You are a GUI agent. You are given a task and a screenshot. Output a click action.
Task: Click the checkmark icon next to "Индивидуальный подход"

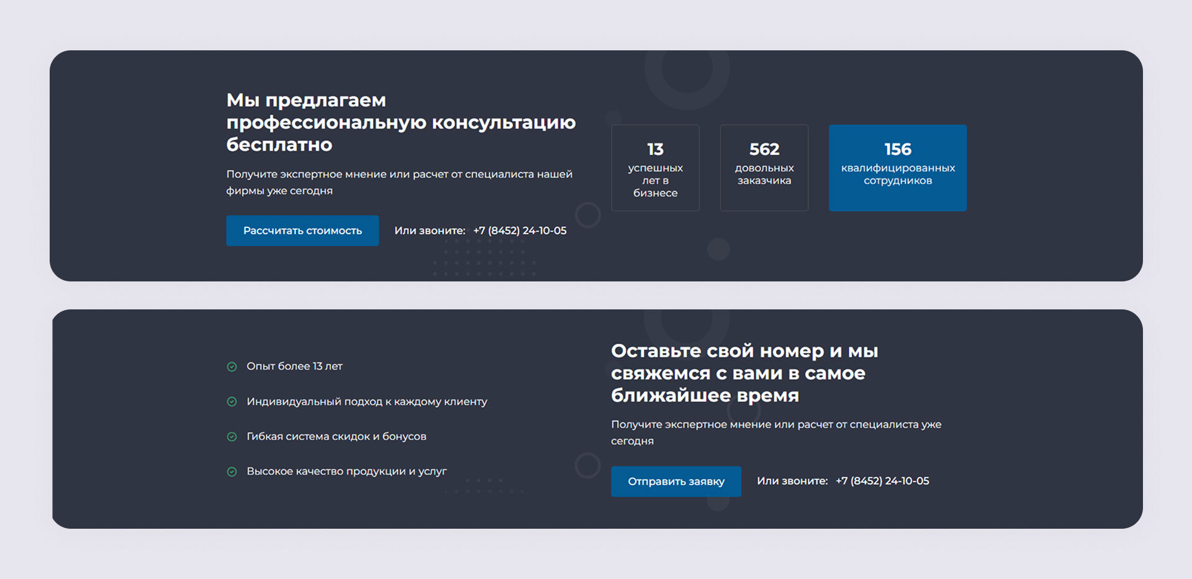232,402
